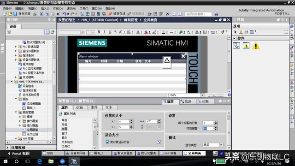Image resolution: width=295 pixels, height=166 pixels.
Task: Click the Undo arrow icon
Action: tap(65, 14)
